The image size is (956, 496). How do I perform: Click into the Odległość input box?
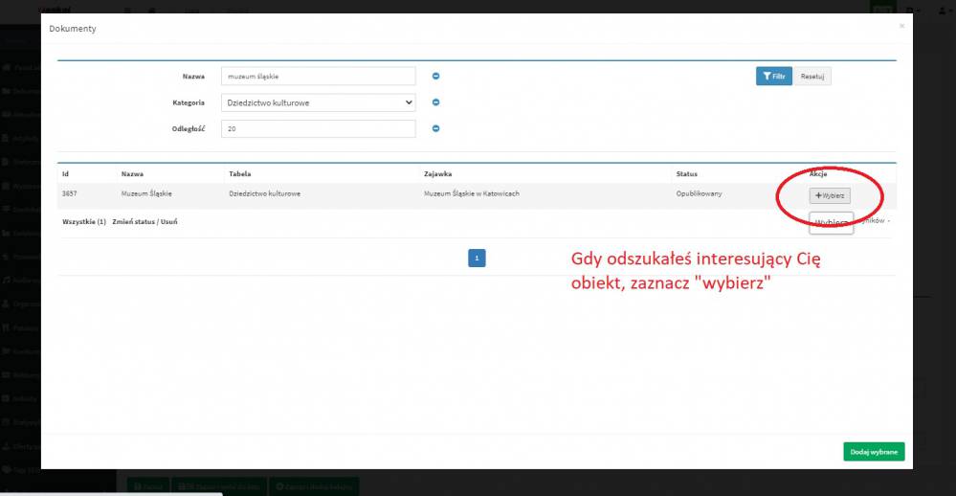pyautogui.click(x=318, y=128)
